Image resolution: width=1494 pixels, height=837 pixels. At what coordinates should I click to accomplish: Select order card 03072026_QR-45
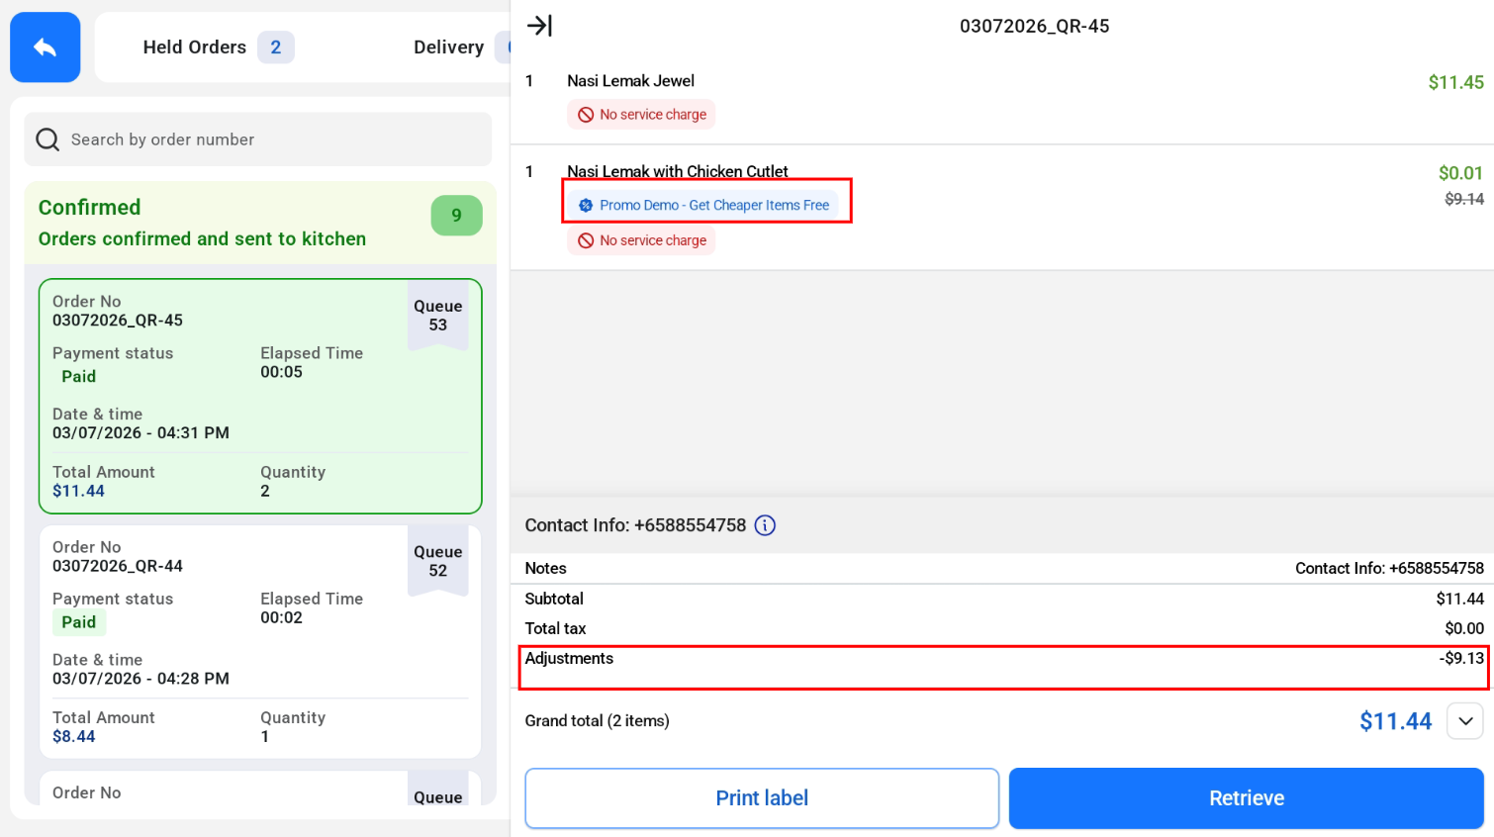[x=260, y=397]
